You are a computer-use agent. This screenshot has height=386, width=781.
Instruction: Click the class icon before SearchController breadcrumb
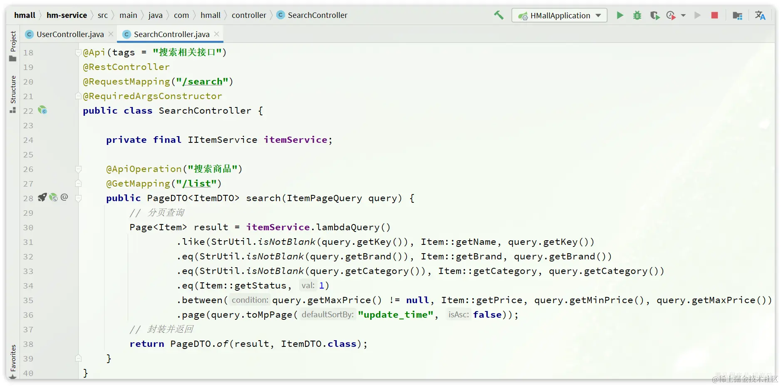coord(280,15)
